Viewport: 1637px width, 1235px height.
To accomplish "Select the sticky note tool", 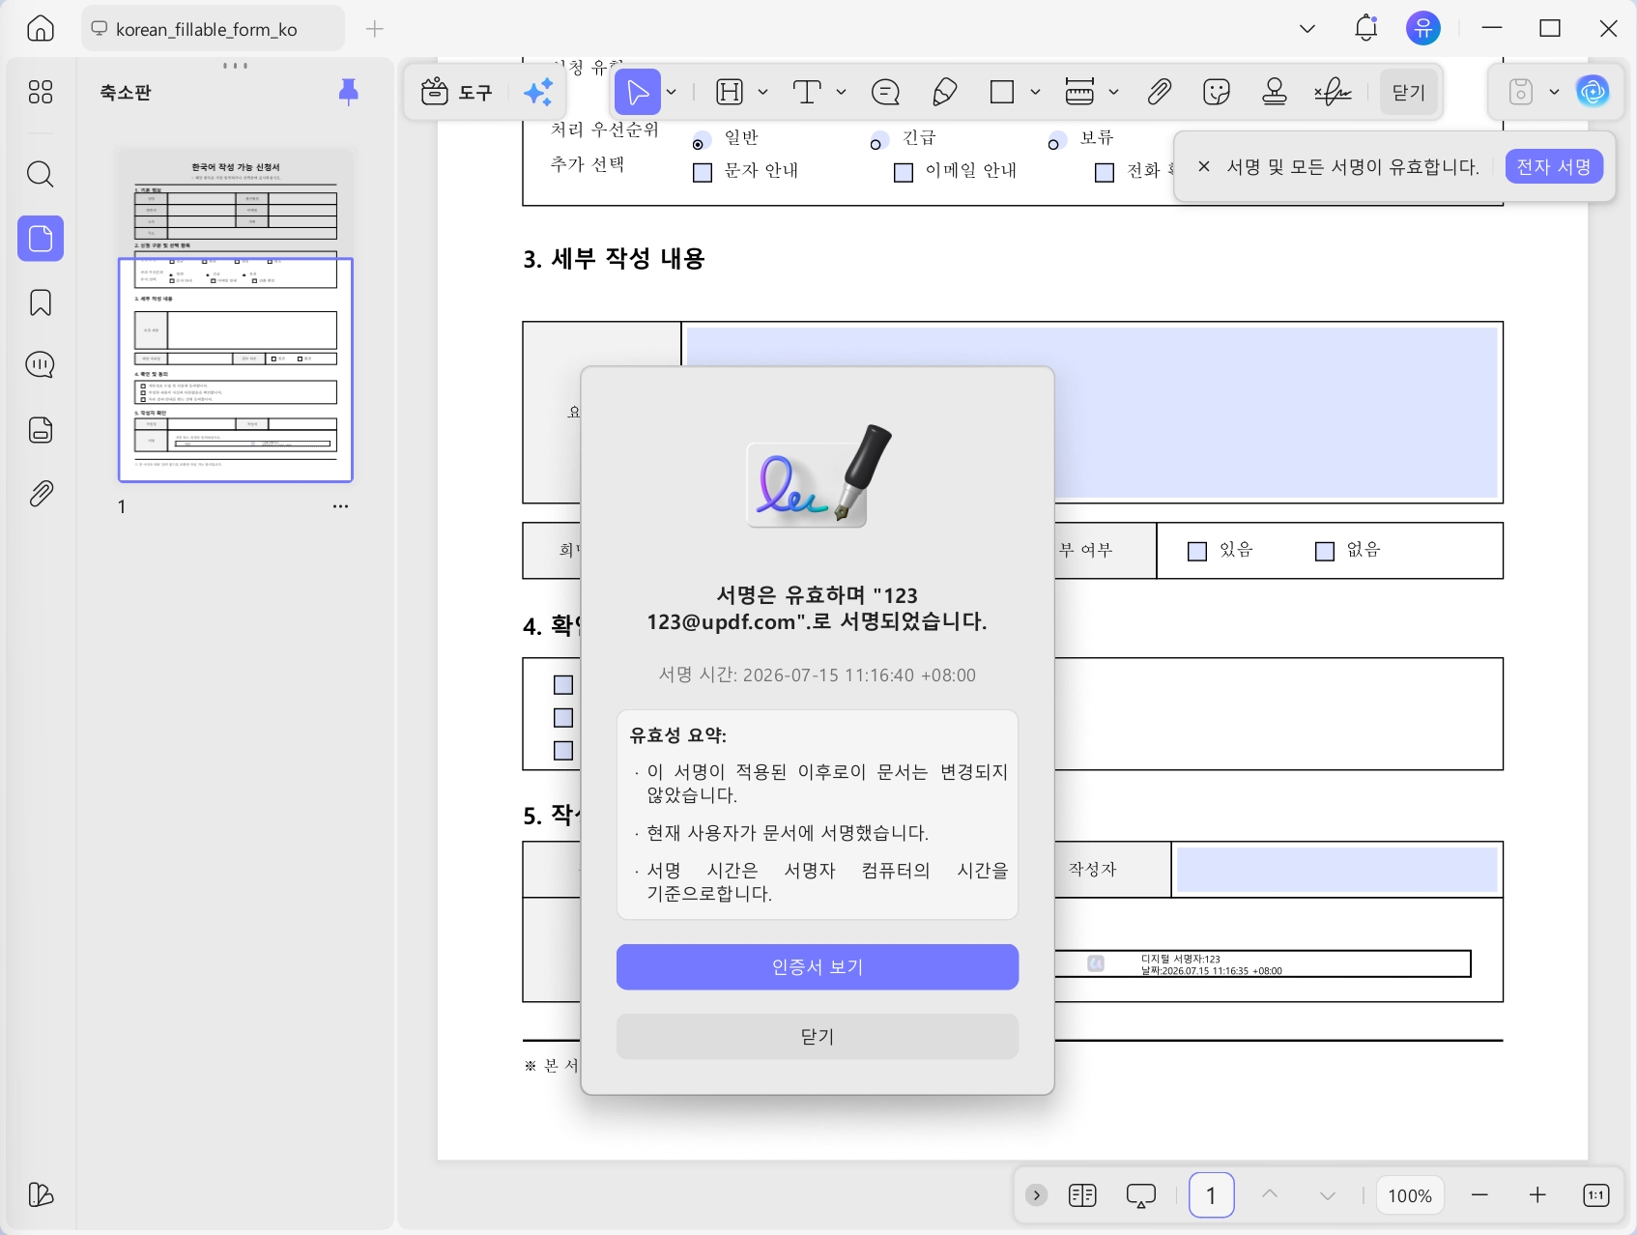I will [885, 92].
